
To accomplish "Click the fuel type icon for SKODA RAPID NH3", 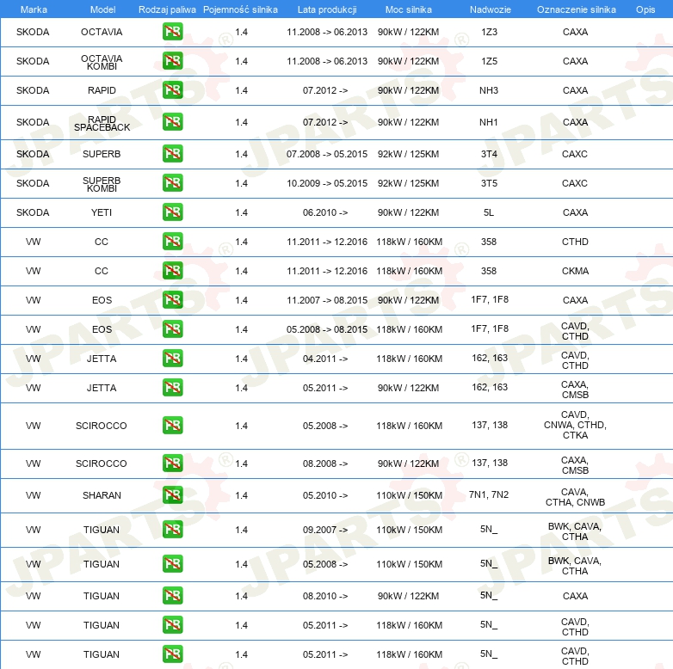I will (172, 90).
